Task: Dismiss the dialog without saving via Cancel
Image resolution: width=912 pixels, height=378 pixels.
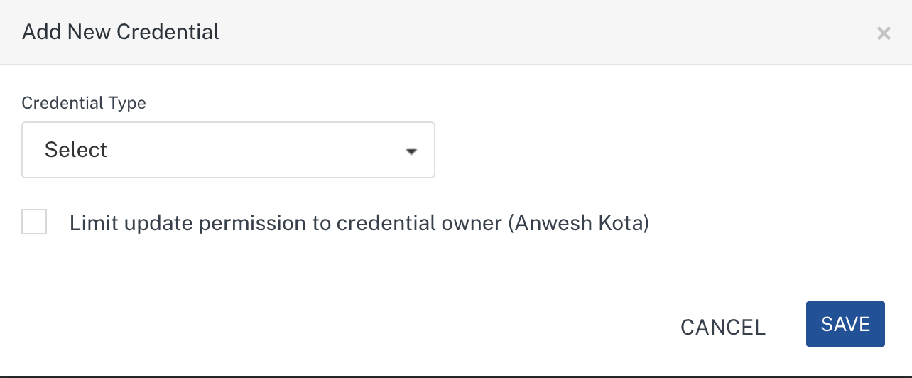Action: [x=722, y=327]
